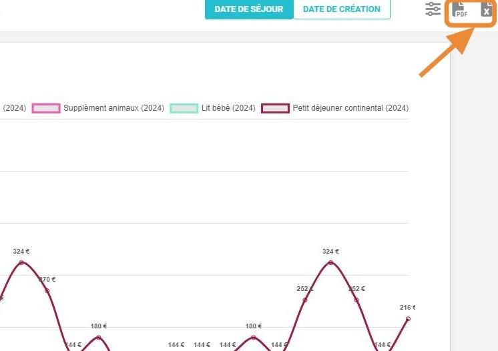
Task: Toggle Petit déjeuner continental (2024) legend swatch
Action: 275,108
